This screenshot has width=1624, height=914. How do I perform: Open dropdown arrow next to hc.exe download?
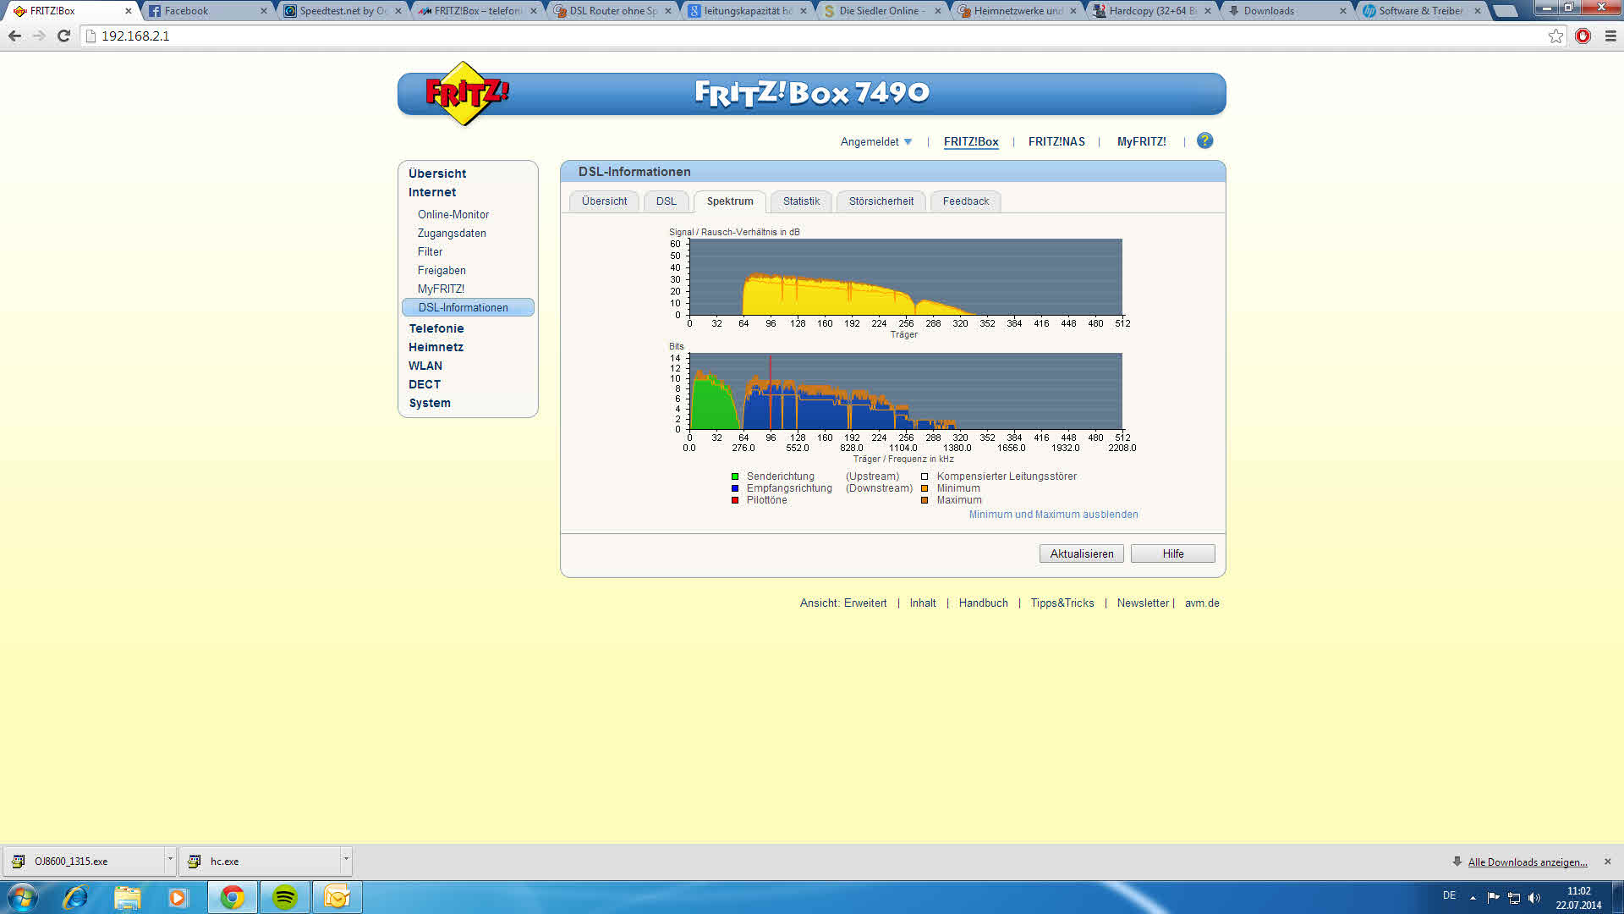pyautogui.click(x=346, y=860)
